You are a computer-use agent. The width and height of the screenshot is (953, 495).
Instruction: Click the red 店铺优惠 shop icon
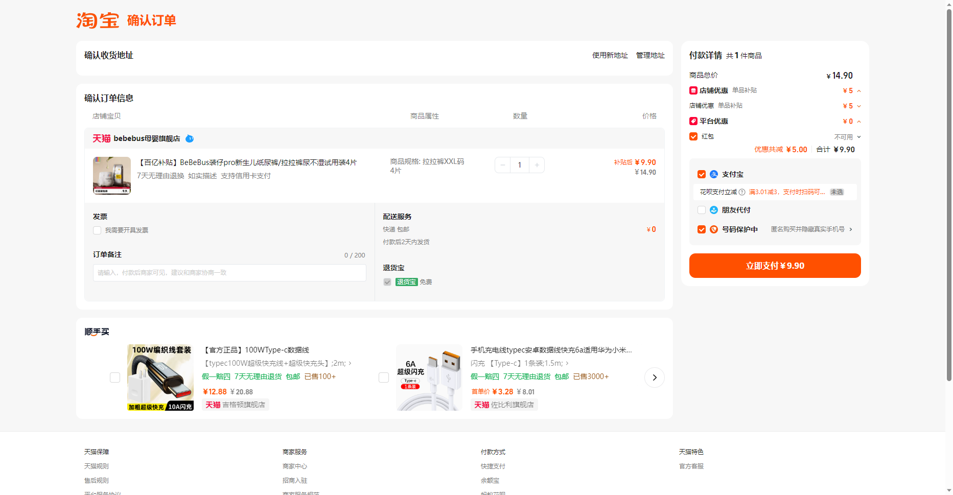point(693,90)
